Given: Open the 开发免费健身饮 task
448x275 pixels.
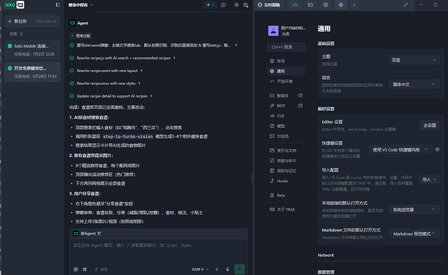Looking at the screenshot, I should (x=32, y=72).
